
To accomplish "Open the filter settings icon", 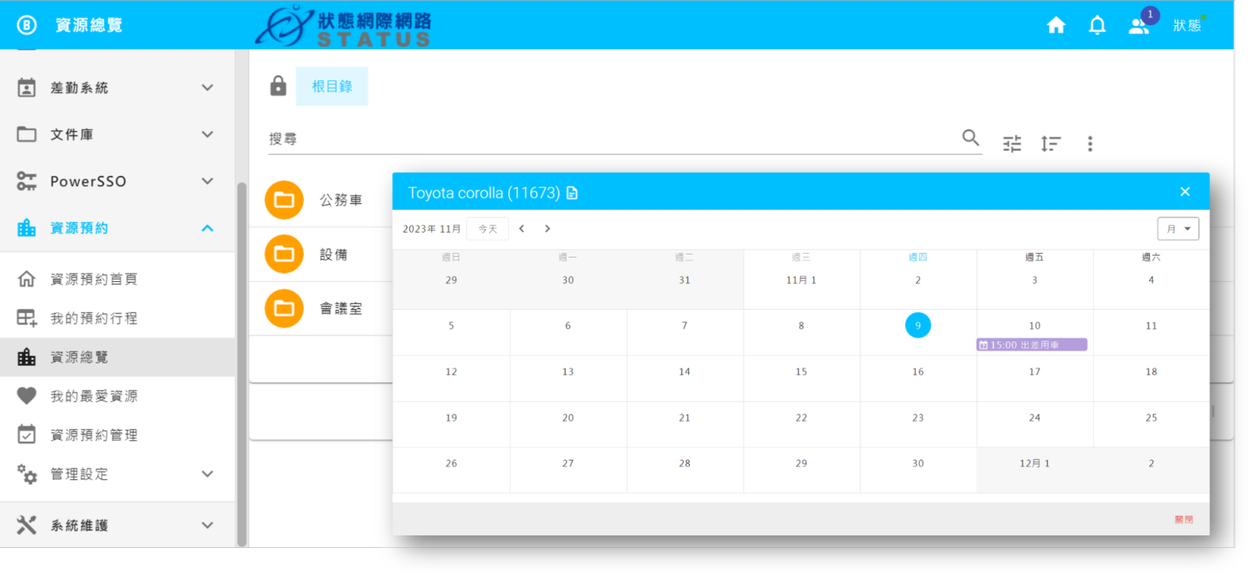I will point(1012,144).
